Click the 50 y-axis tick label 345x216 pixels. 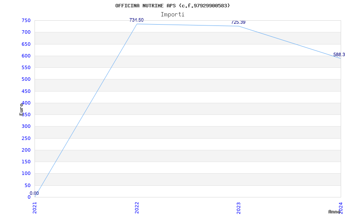click(x=28, y=186)
